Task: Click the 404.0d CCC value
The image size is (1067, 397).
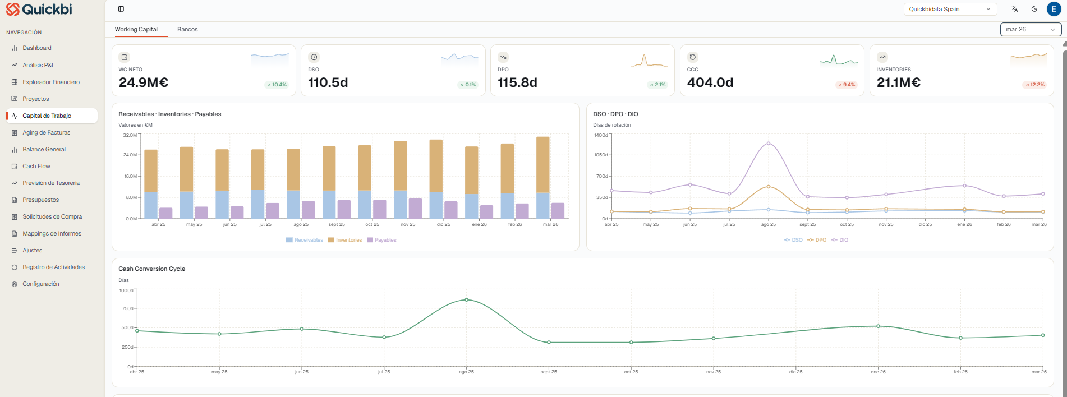Action: [710, 82]
